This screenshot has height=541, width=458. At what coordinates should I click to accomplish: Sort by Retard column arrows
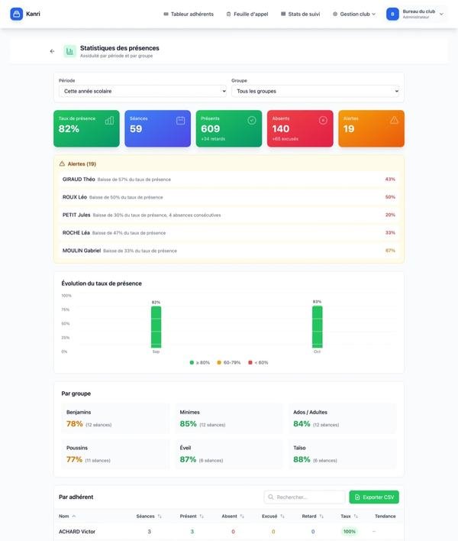point(321,516)
